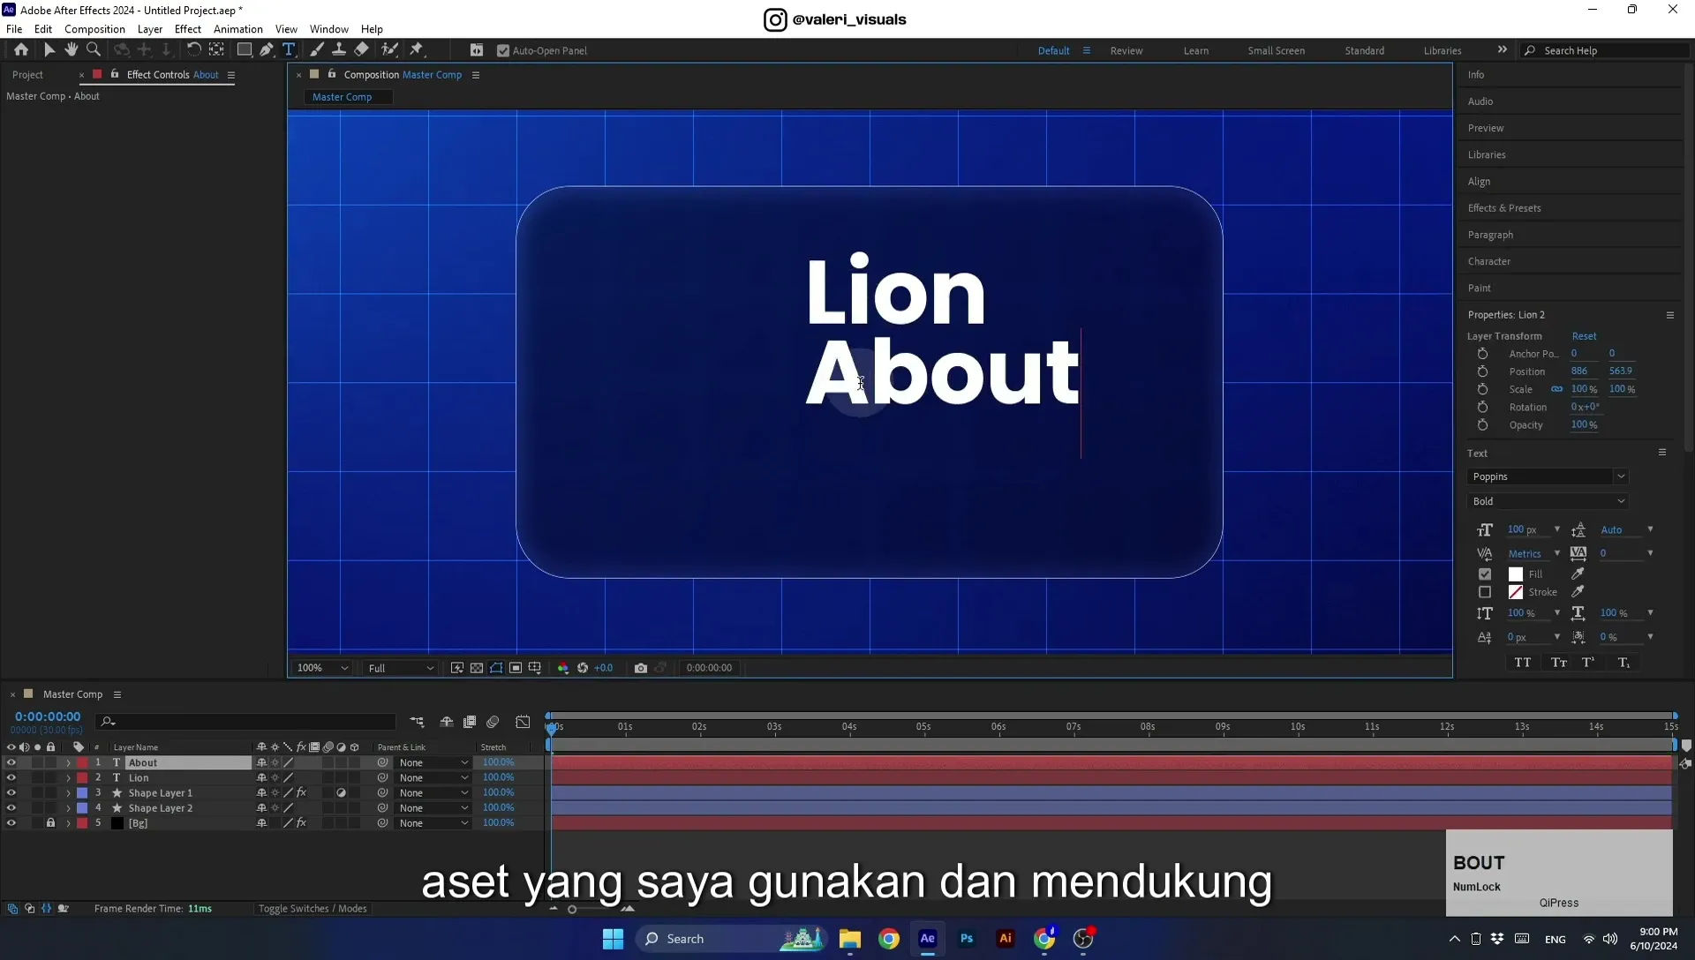Open the Effects & Presets panel
The height and width of the screenshot is (960, 1695).
point(1503,208)
